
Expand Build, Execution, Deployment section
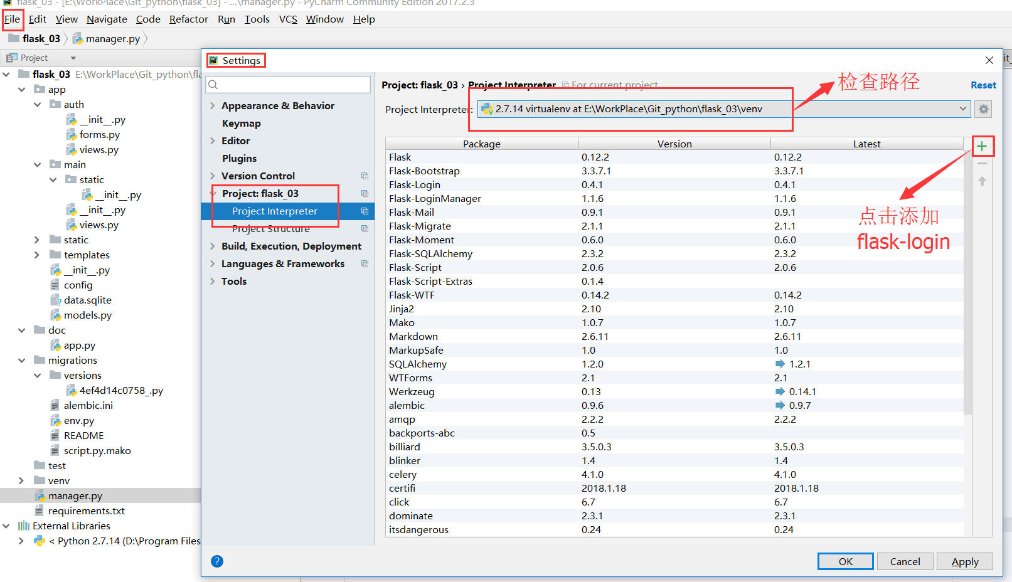213,246
